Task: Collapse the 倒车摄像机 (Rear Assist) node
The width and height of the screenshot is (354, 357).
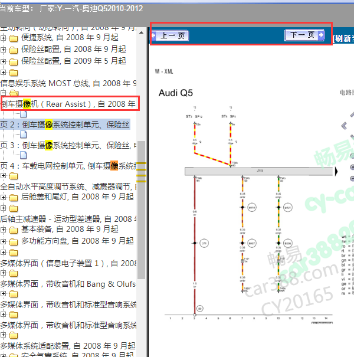Action: [3, 93]
